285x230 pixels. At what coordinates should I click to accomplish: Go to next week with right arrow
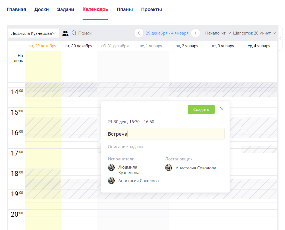click(195, 33)
